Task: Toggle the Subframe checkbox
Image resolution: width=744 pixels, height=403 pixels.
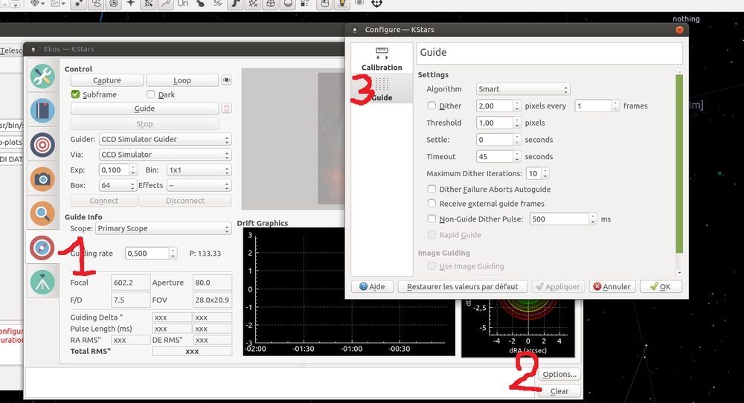Action: tap(75, 94)
